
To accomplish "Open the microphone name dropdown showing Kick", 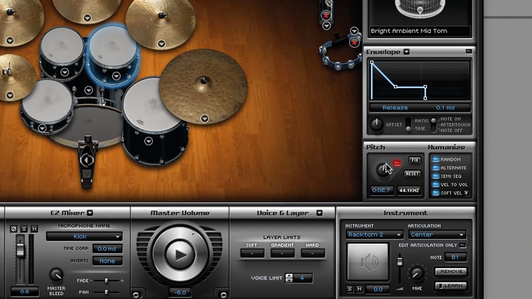I will point(84,236).
